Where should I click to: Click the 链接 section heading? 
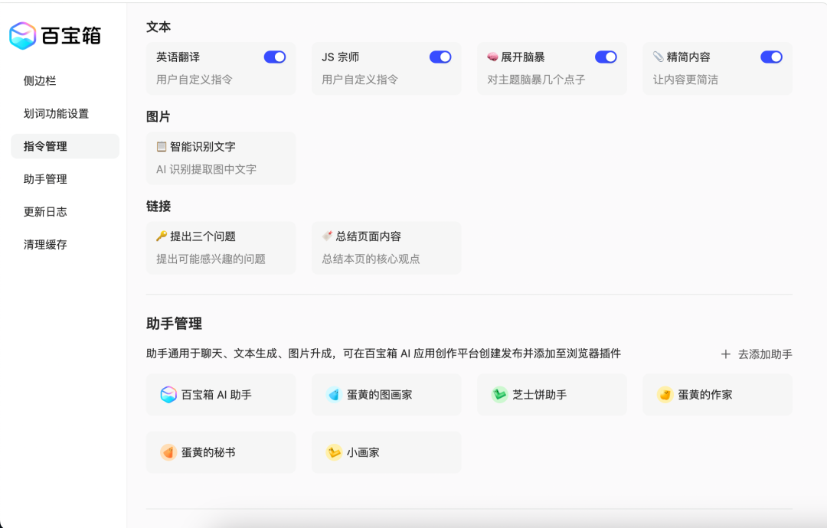(159, 206)
